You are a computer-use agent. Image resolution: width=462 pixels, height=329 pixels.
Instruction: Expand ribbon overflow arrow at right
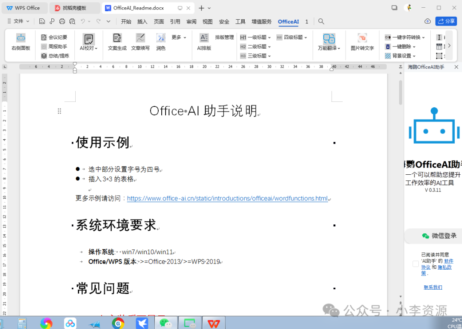(x=449, y=46)
